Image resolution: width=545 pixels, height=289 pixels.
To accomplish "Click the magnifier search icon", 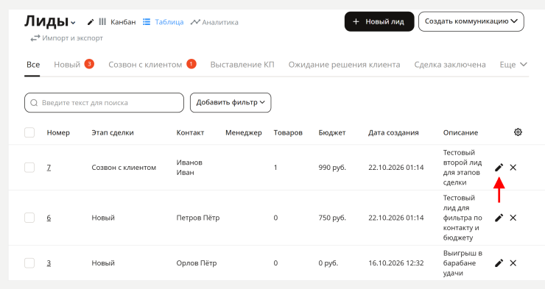I will 34,103.
